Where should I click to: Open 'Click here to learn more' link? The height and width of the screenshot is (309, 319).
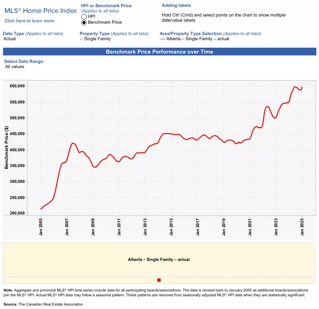pos(30,21)
